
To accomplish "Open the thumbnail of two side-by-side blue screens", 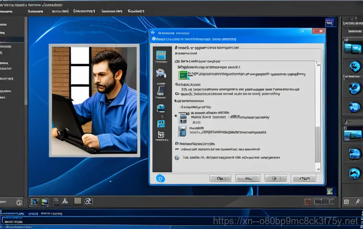I will [x=352, y=49].
